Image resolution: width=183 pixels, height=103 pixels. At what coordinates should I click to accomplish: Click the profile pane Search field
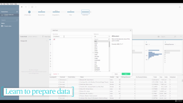click(168, 37)
